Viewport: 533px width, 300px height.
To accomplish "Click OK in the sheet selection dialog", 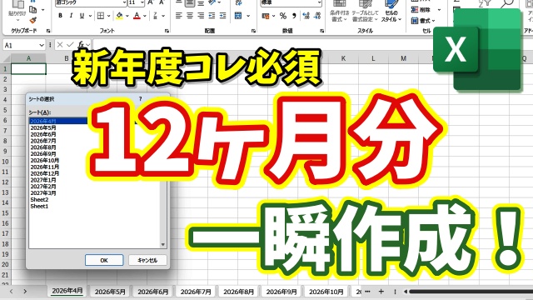I will (x=104, y=260).
